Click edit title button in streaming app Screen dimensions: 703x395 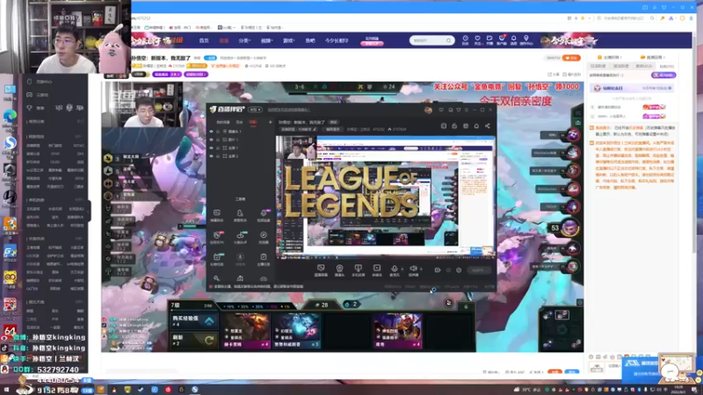[334, 122]
